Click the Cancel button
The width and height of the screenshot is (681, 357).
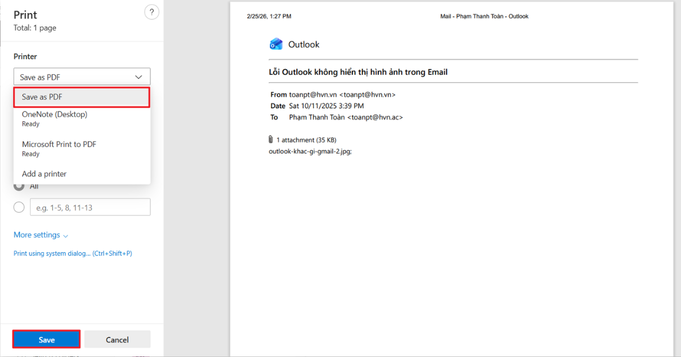[117, 339]
